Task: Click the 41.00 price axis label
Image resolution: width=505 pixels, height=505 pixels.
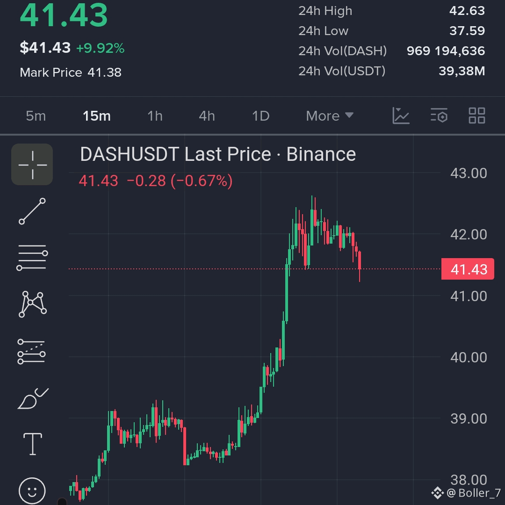Action: pyautogui.click(x=469, y=296)
